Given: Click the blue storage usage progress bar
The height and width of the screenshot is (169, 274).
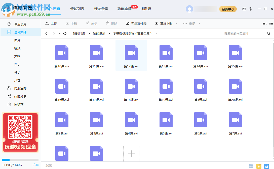Looking at the screenshot, I should point(6,160).
